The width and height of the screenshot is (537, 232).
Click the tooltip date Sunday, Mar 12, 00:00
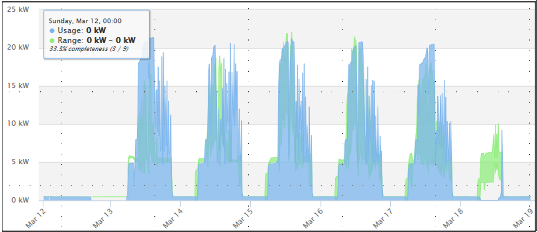(x=85, y=21)
